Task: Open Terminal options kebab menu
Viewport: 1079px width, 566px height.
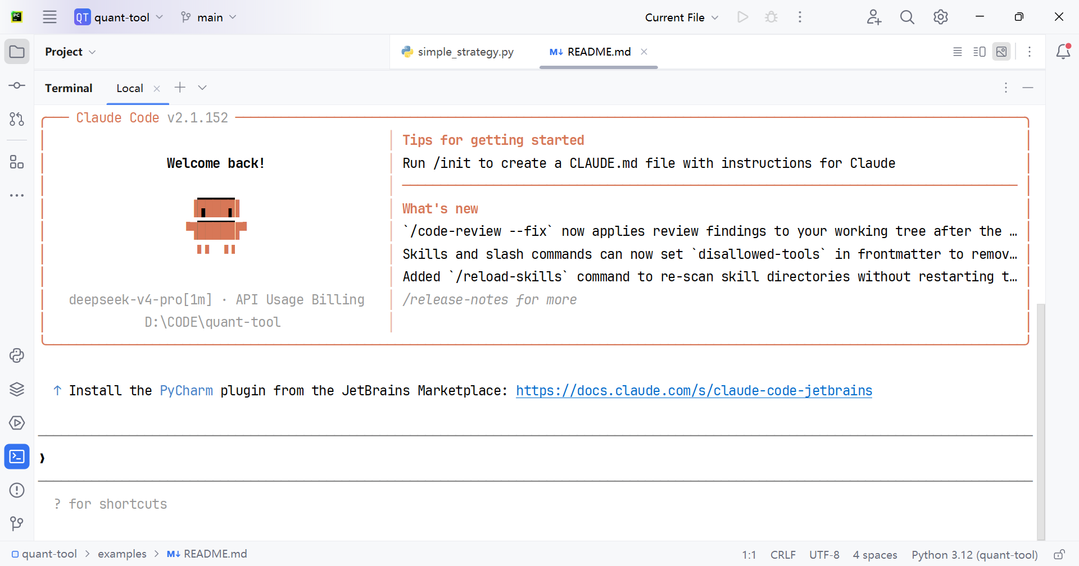Action: (1006, 88)
